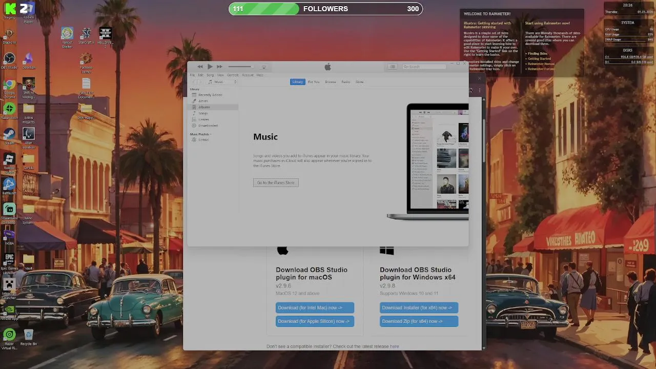Click the Previous track button in iTunes
This screenshot has width=656, height=369.
point(200,67)
